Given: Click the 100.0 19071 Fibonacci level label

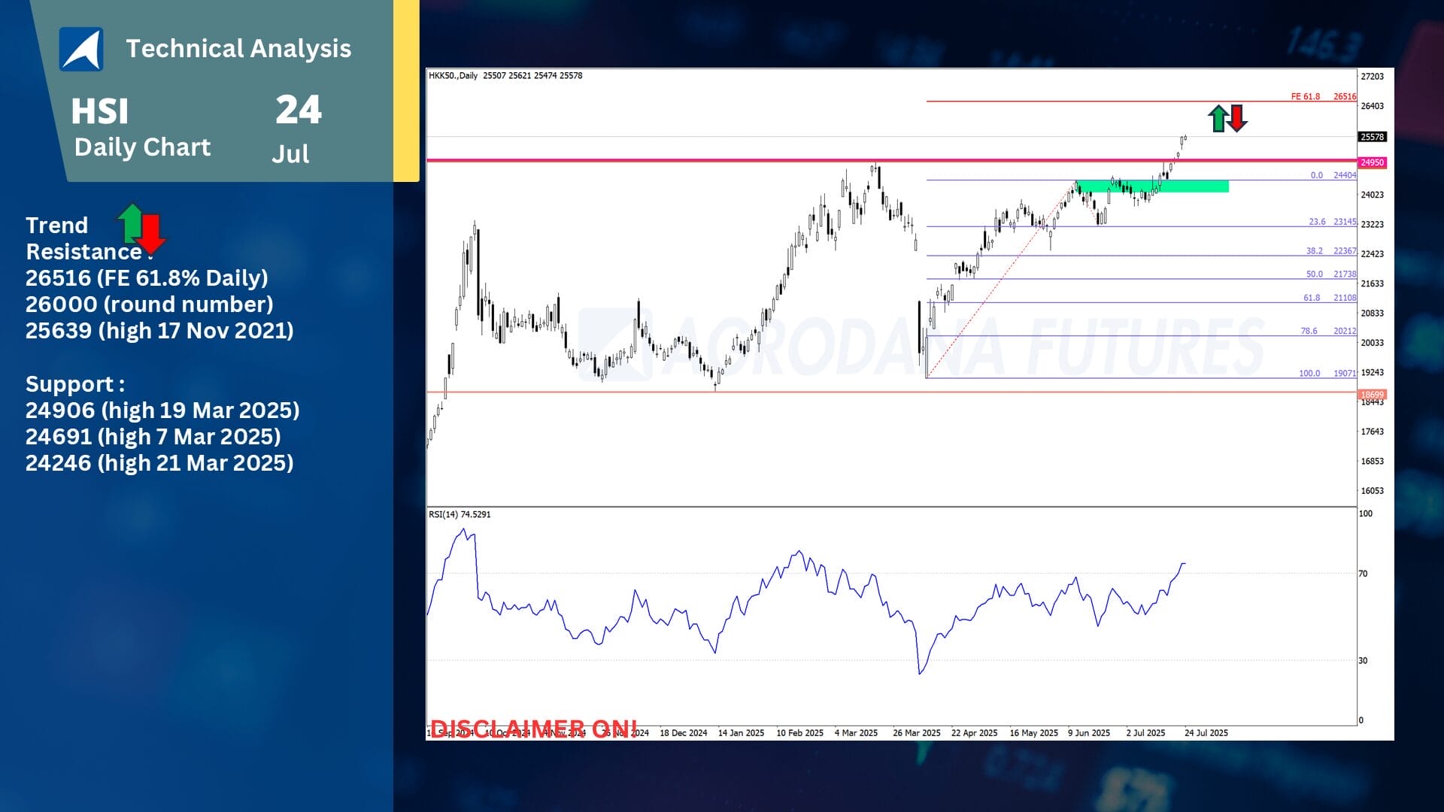Looking at the screenshot, I should click(1327, 373).
